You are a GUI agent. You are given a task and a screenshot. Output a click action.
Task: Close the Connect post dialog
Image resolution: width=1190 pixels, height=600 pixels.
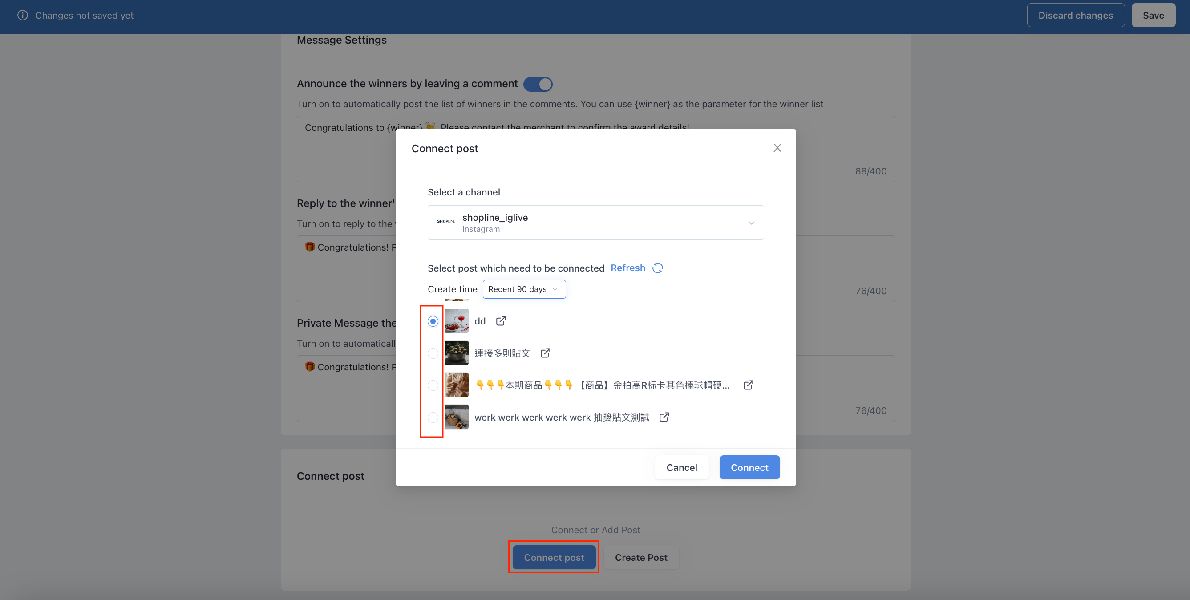pos(777,148)
